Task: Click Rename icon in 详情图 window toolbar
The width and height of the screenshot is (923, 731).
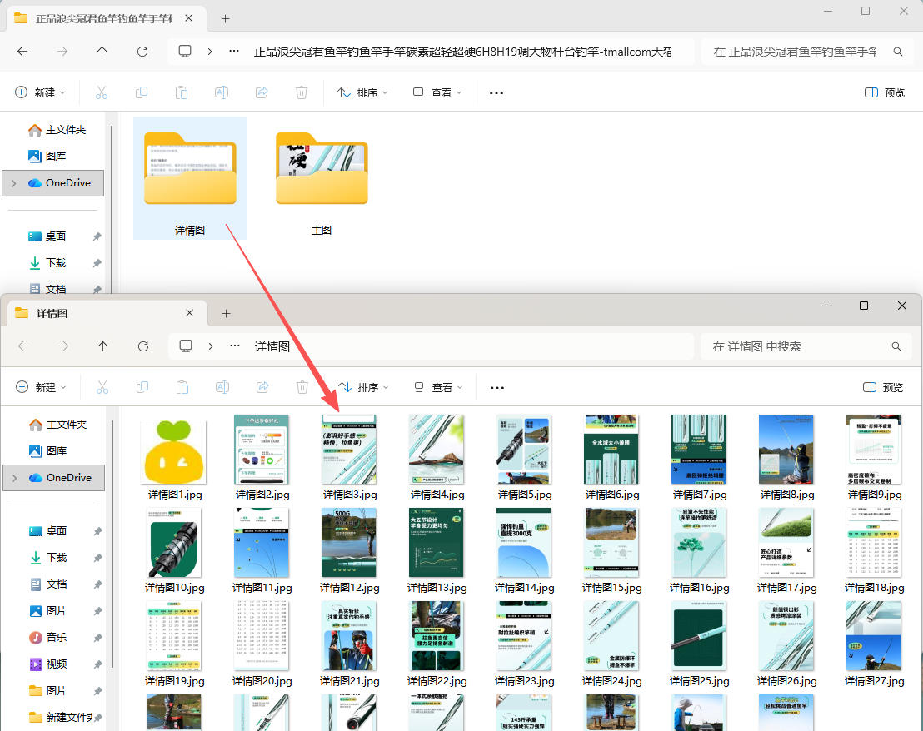Action: tap(222, 387)
